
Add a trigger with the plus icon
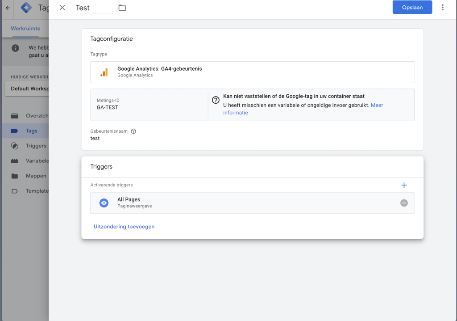tap(404, 185)
